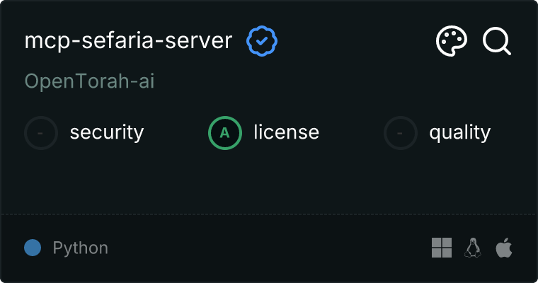Click the dashed divider above the footer

click(269, 214)
